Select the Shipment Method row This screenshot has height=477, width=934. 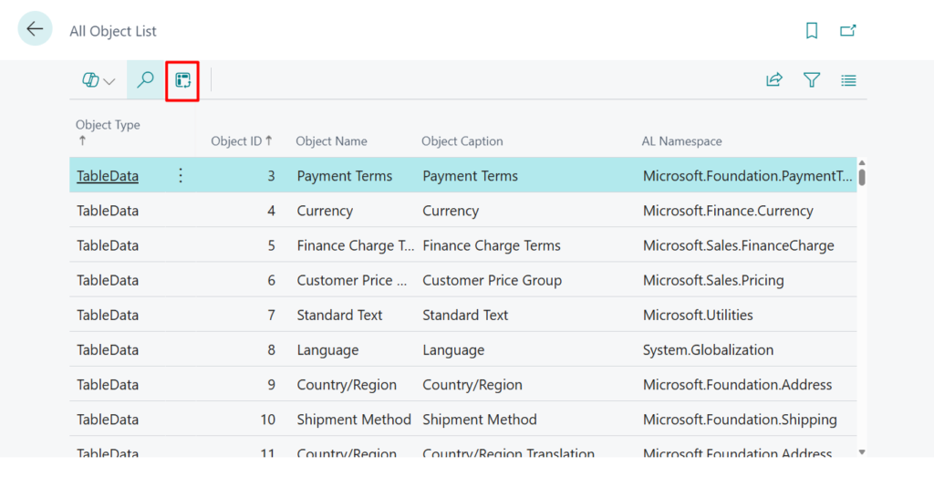(354, 420)
